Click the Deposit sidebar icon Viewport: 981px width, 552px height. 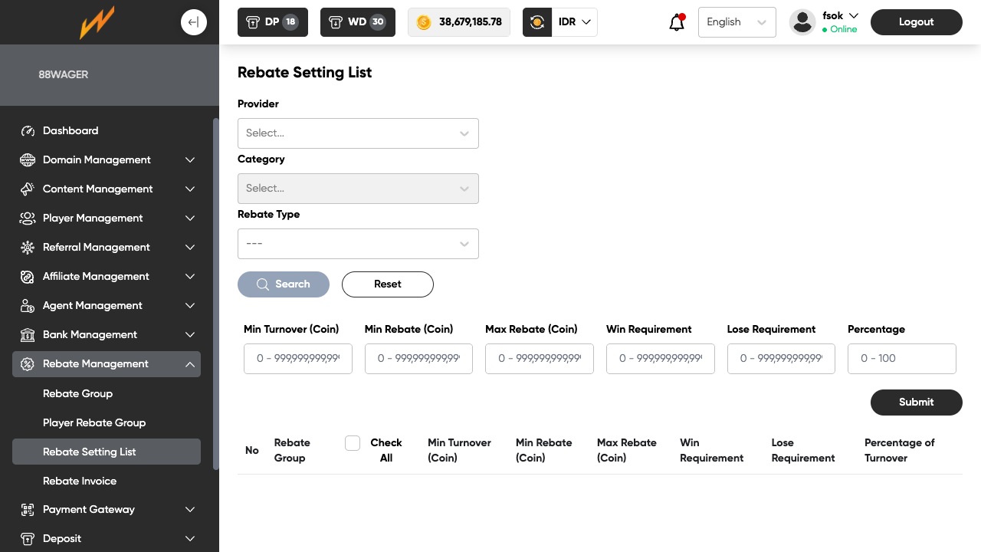[x=28, y=539]
